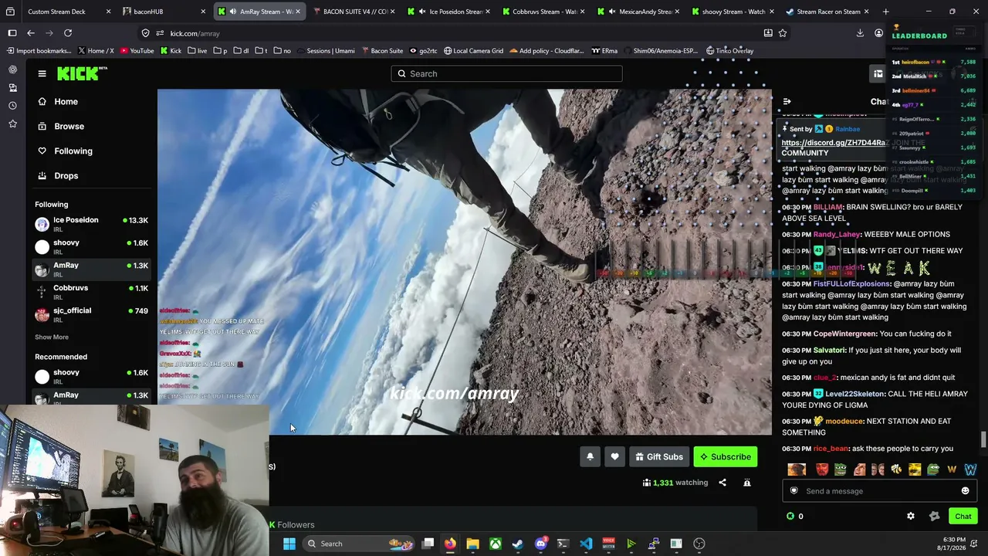Click the Send a message field
Viewport: 988px width, 556px height.
[880, 491]
